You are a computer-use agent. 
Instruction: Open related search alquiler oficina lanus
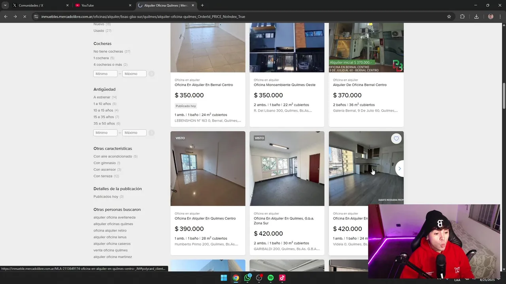coord(110,237)
